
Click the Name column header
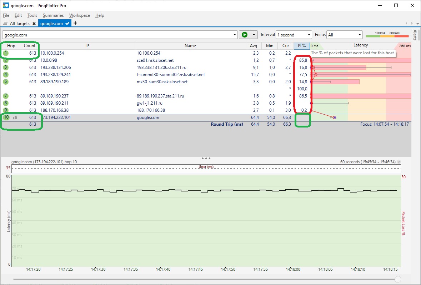pos(190,46)
